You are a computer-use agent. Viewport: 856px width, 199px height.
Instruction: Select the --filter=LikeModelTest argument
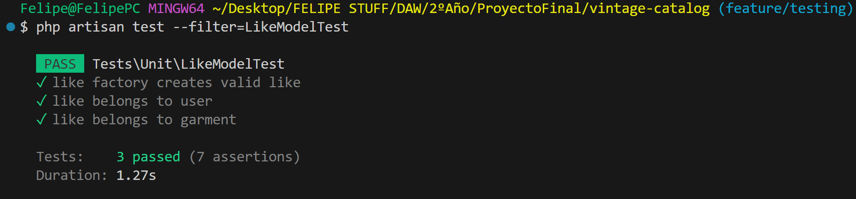click(x=261, y=27)
